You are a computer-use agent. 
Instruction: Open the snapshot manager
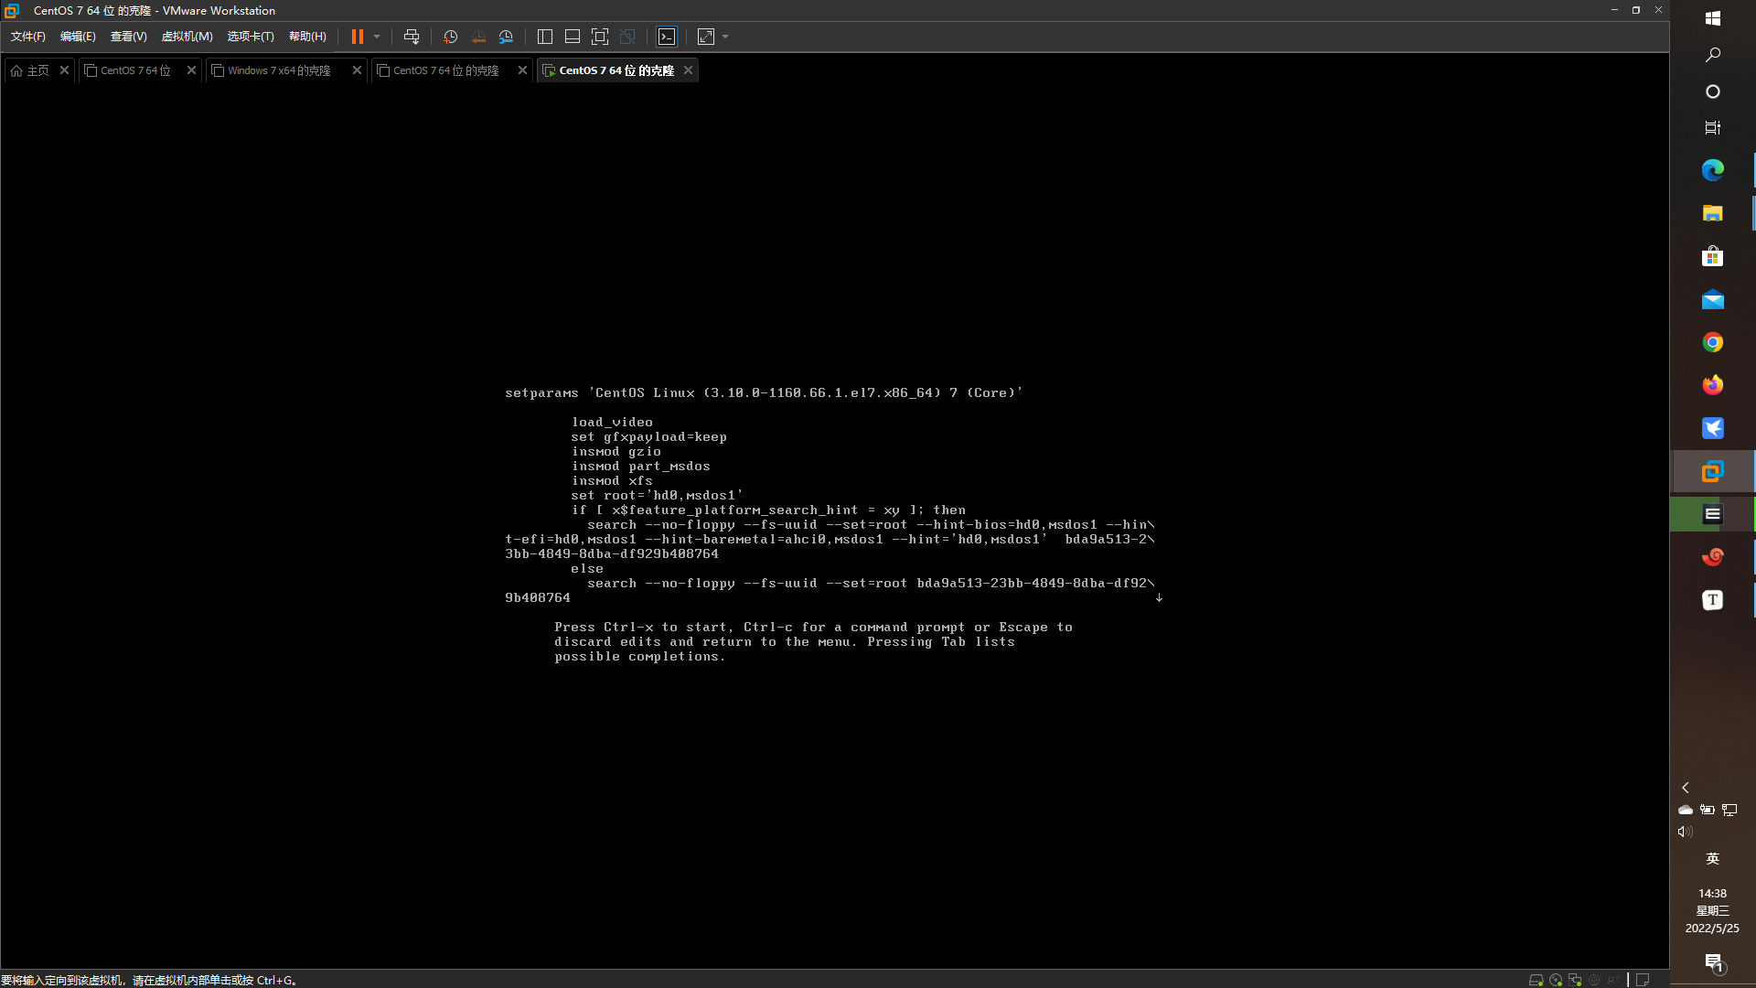pos(506,37)
